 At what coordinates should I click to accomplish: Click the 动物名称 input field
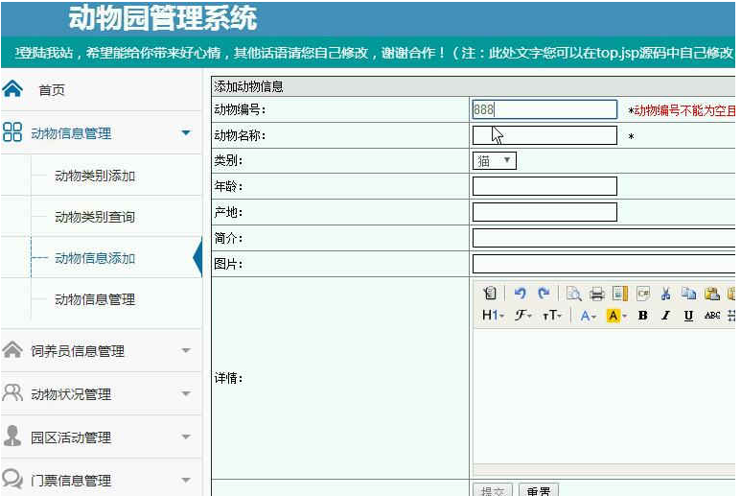(x=544, y=135)
